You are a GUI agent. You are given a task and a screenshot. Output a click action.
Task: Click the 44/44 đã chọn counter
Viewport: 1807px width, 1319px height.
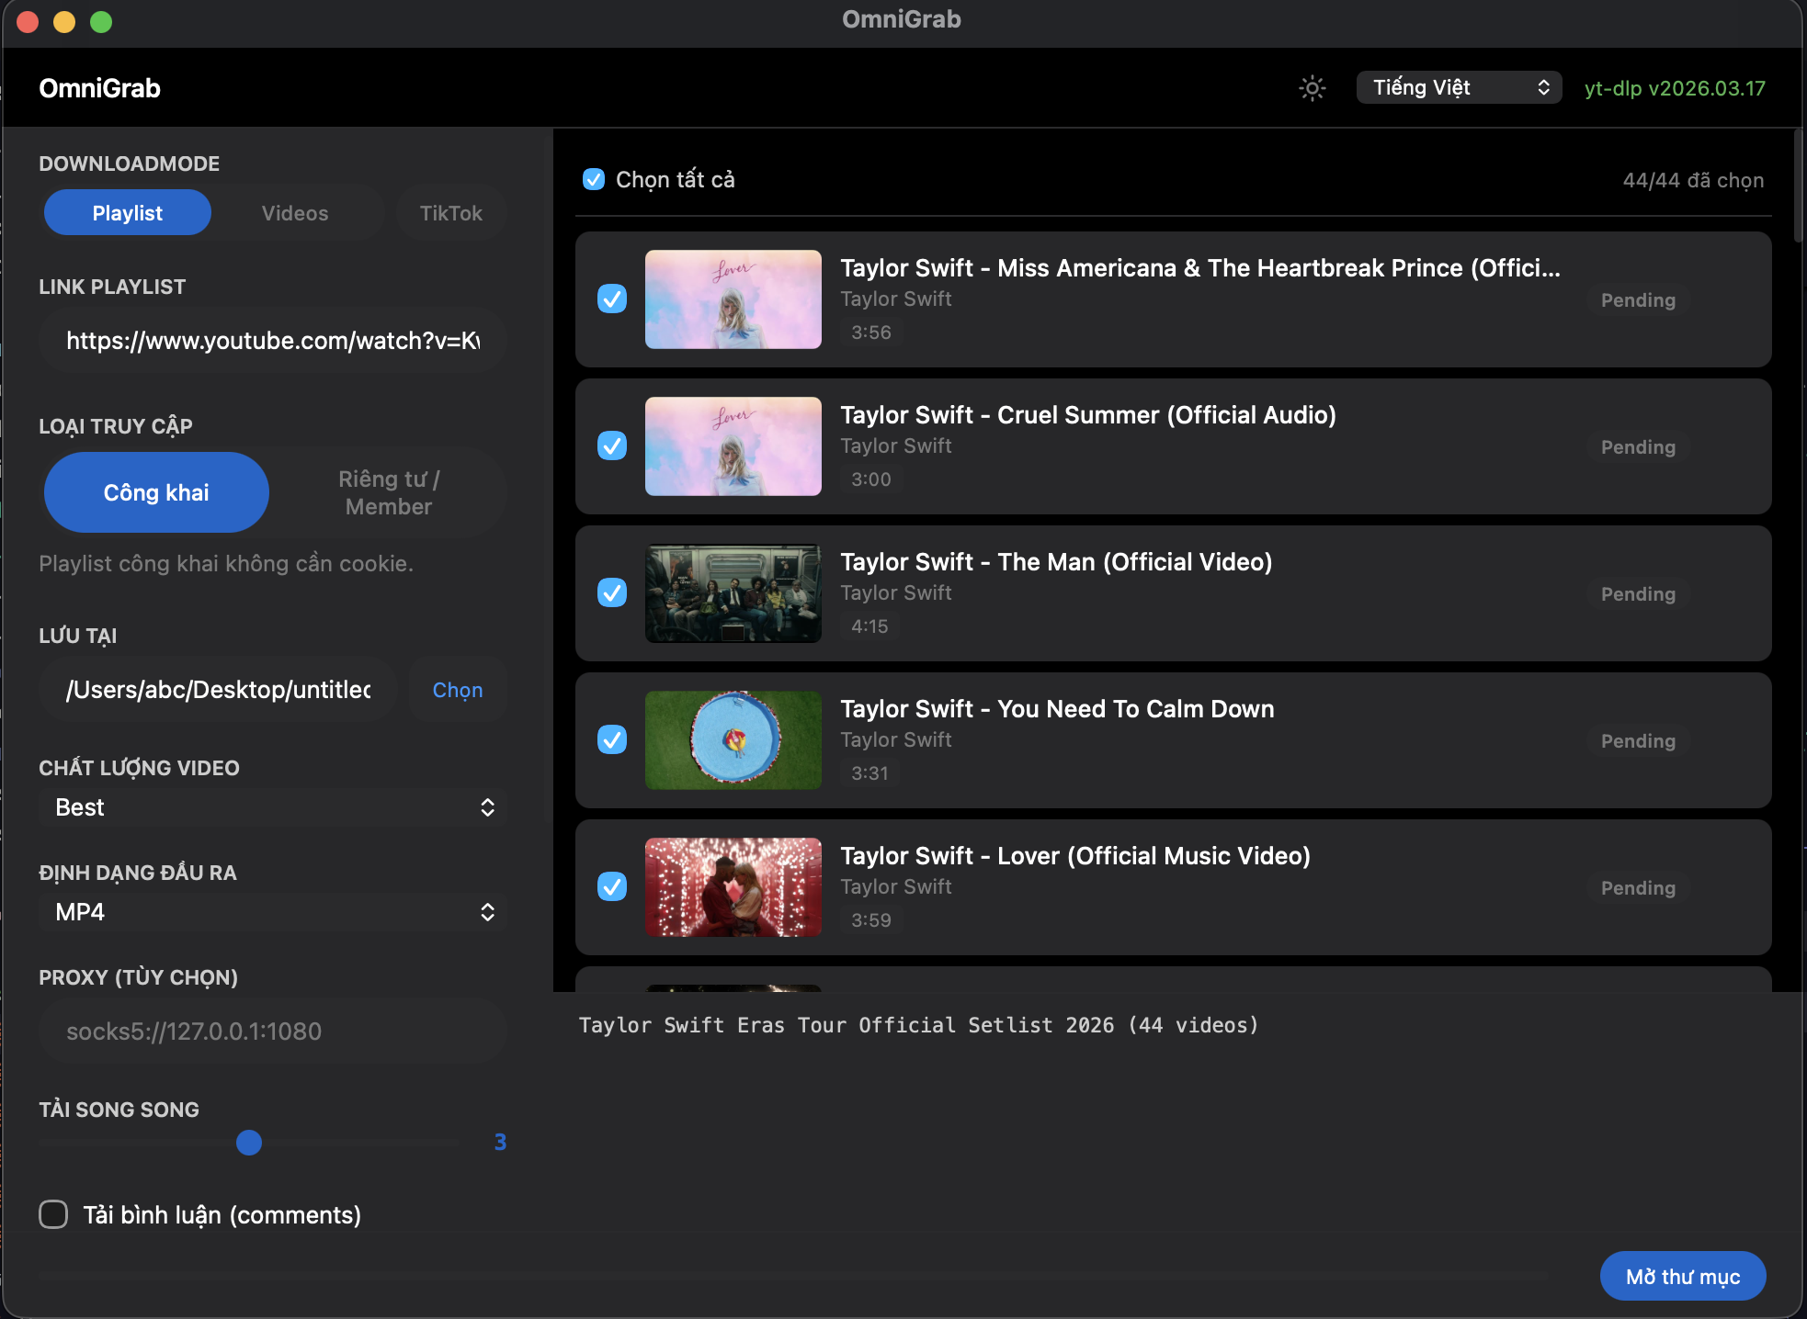tap(1693, 180)
